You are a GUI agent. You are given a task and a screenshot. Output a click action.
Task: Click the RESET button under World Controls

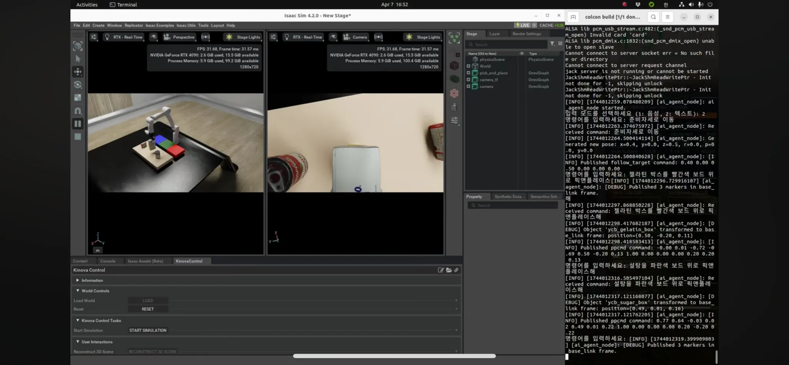tap(148, 309)
